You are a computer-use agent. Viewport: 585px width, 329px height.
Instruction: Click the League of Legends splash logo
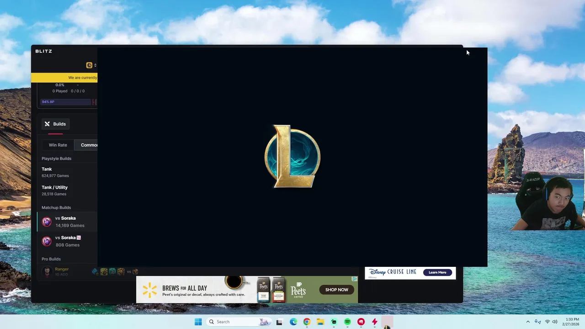[x=292, y=156]
